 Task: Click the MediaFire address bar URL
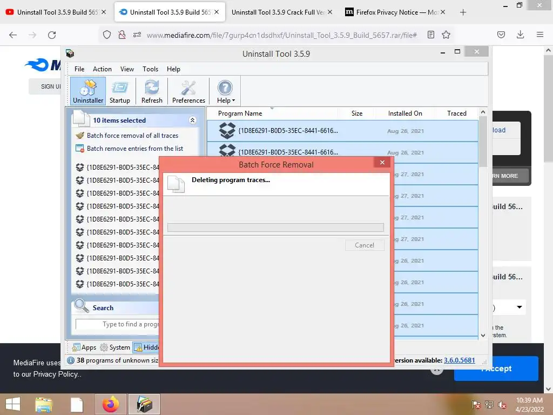[x=282, y=35]
